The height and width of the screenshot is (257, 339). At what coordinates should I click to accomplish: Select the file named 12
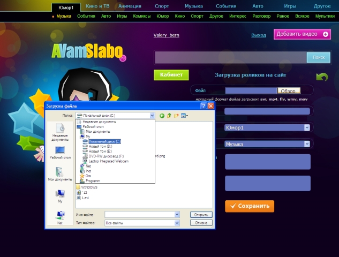tap(82, 192)
